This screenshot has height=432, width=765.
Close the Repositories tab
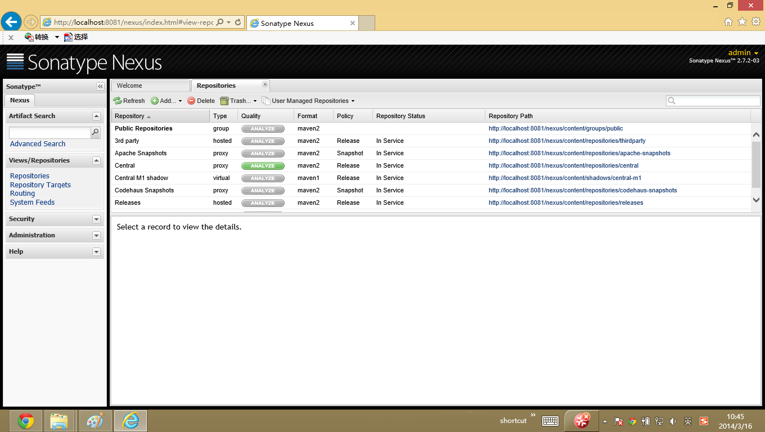(265, 84)
